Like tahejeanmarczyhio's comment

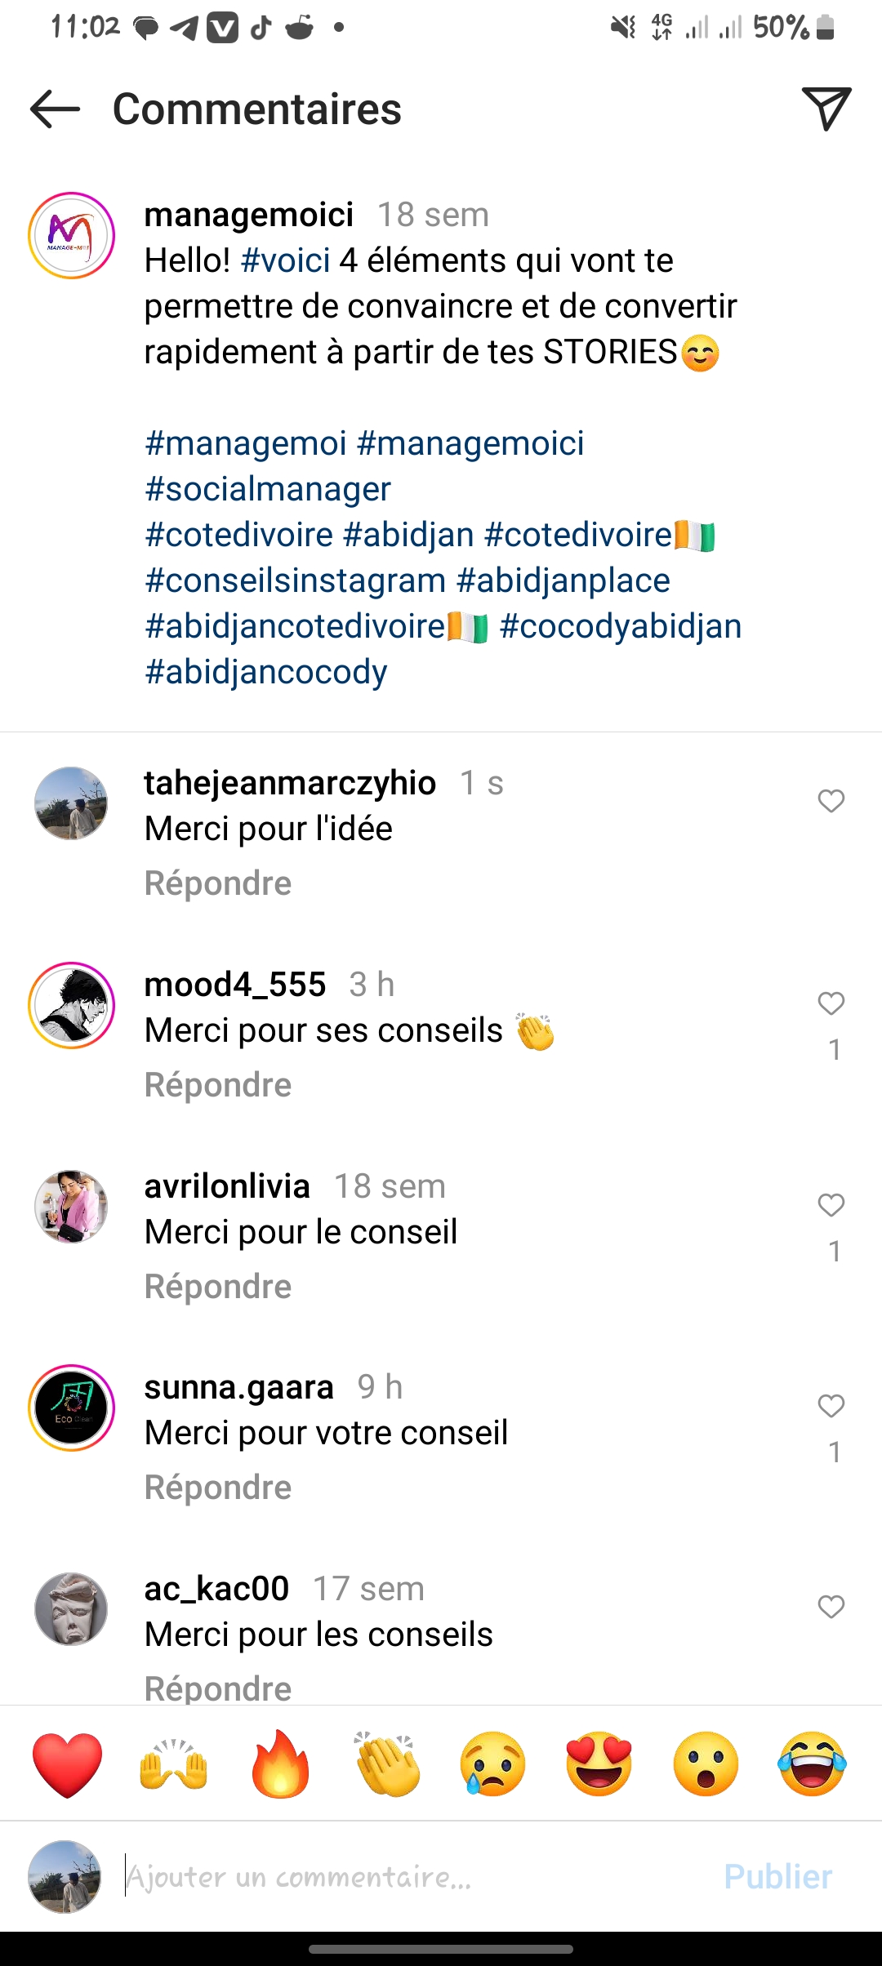click(x=831, y=801)
